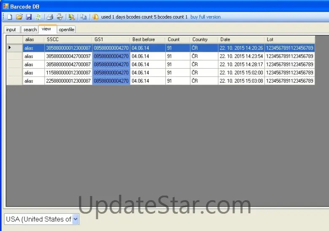Sort by the Lot column header
This screenshot has width=329, height=231.
(289, 39)
